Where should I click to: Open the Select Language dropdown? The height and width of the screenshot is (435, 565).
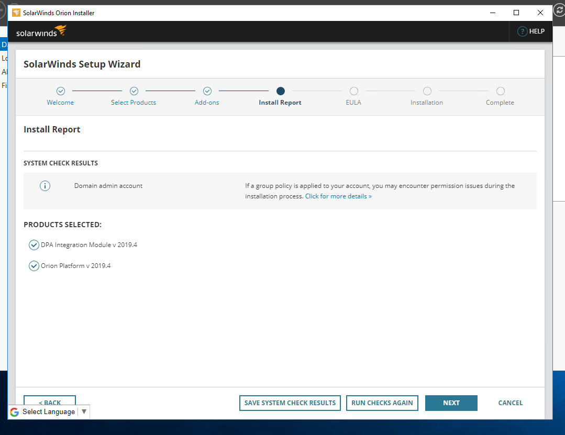click(x=49, y=411)
